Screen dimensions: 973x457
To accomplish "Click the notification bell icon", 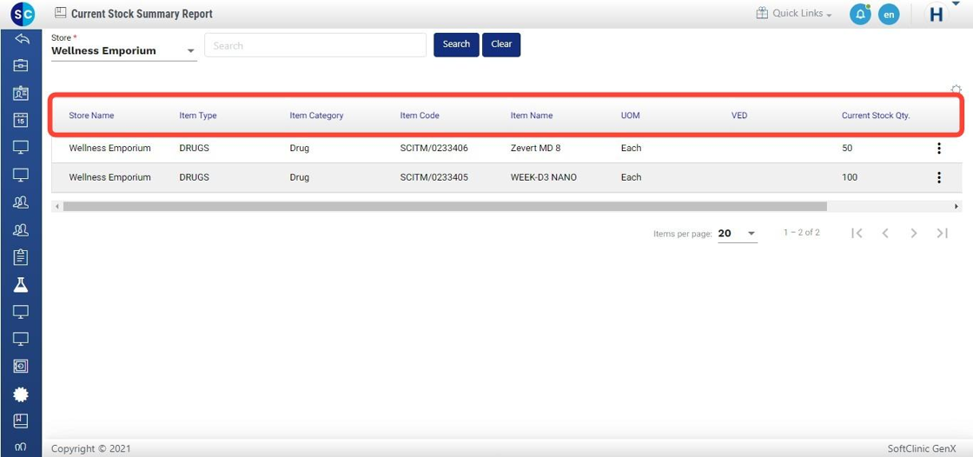I will point(859,15).
